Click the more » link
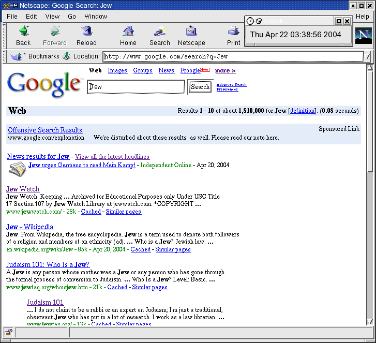Screen dimensions: 376x343 click(225, 70)
